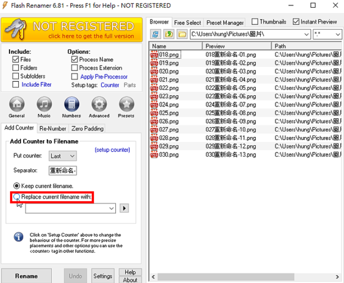Viewport: 344px width, 283px height.
Task: Click the right arrow of the horizontal scrollbar
Action: pyautogui.click(x=337, y=277)
